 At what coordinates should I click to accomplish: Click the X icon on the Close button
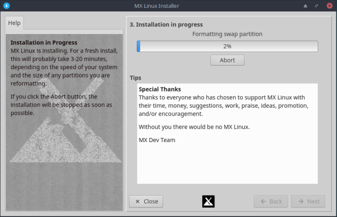pos(137,201)
